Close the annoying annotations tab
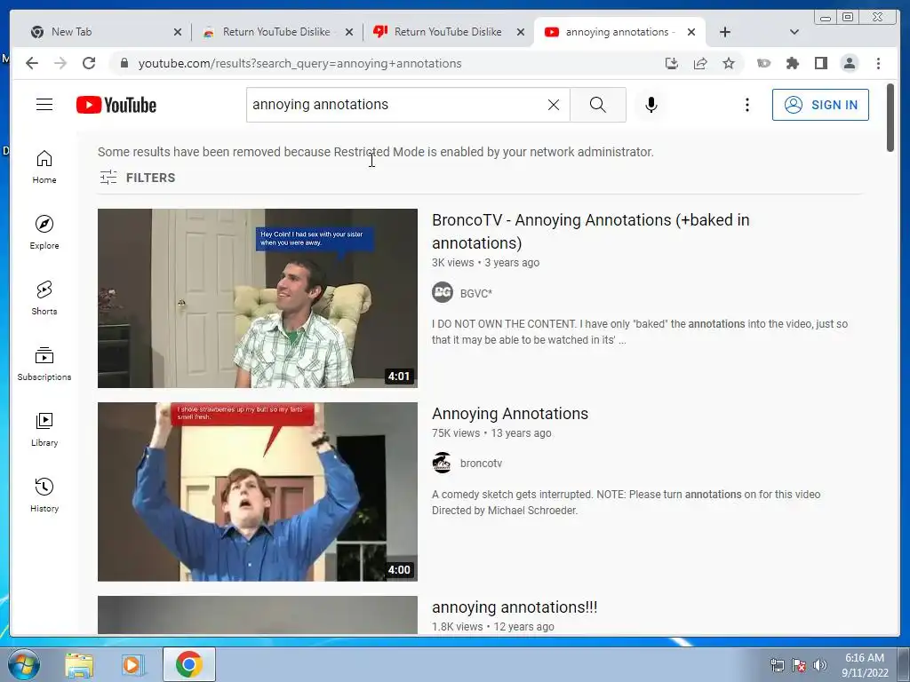 [x=691, y=33]
